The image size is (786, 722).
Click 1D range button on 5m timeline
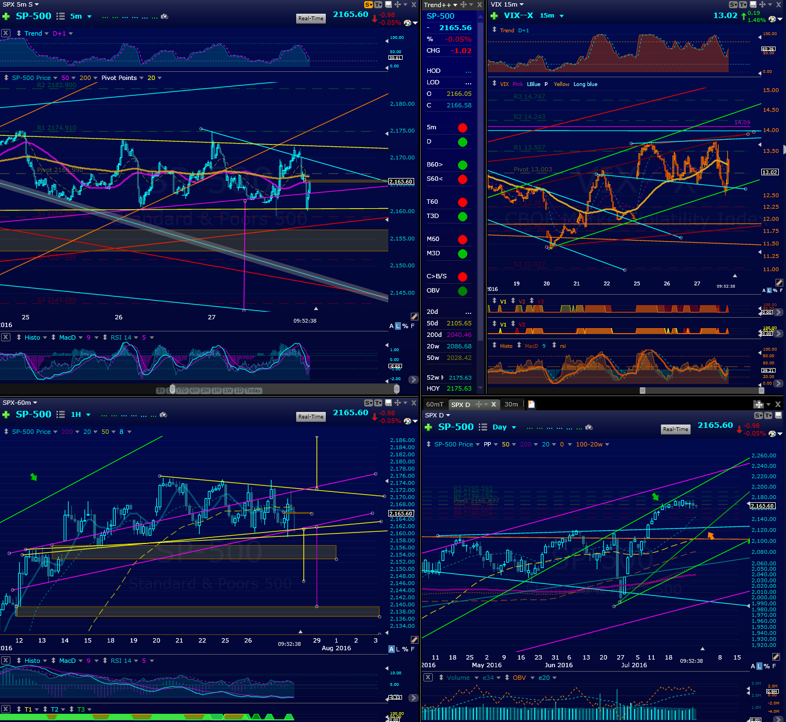pos(239,391)
